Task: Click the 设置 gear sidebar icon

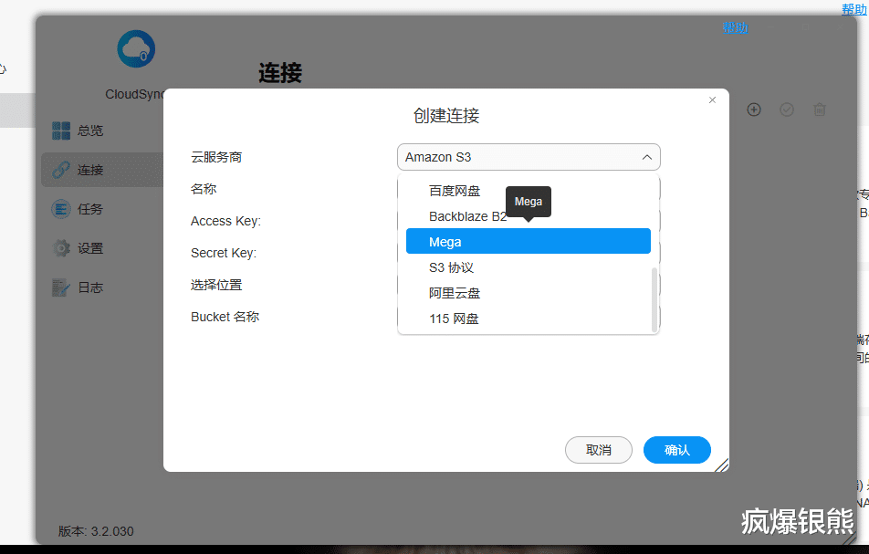Action: click(61, 248)
